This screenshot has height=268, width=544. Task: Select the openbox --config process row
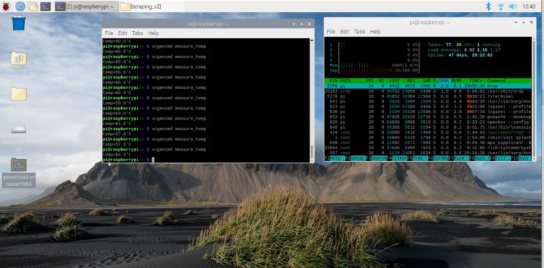pos(428,122)
